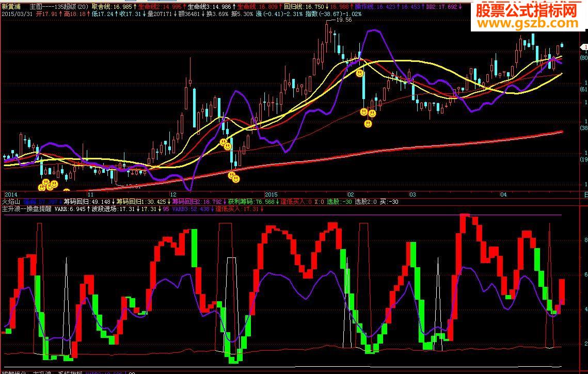588x374 pixels.
Task: Select month 03 on the time axis
Action: click(x=412, y=194)
